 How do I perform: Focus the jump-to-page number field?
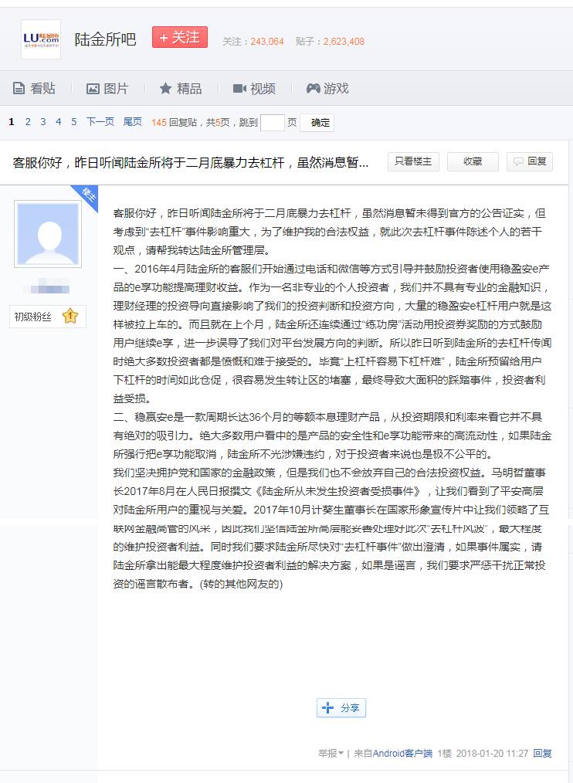click(x=273, y=122)
